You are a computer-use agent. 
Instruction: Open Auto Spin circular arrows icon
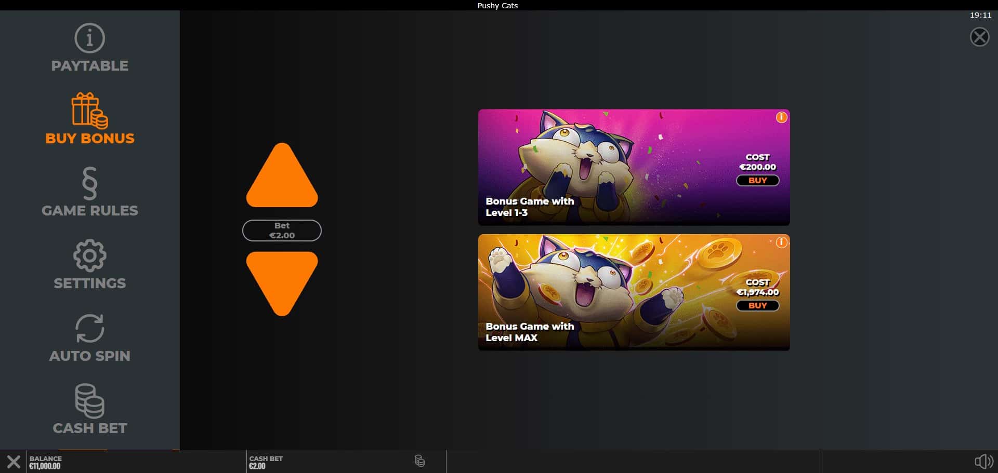pyautogui.click(x=89, y=328)
